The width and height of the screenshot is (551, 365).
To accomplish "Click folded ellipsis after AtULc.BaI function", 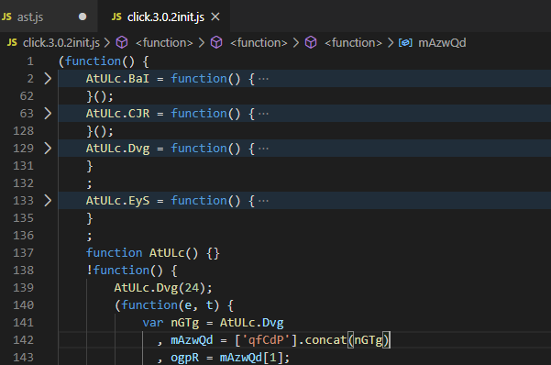I will point(263,79).
